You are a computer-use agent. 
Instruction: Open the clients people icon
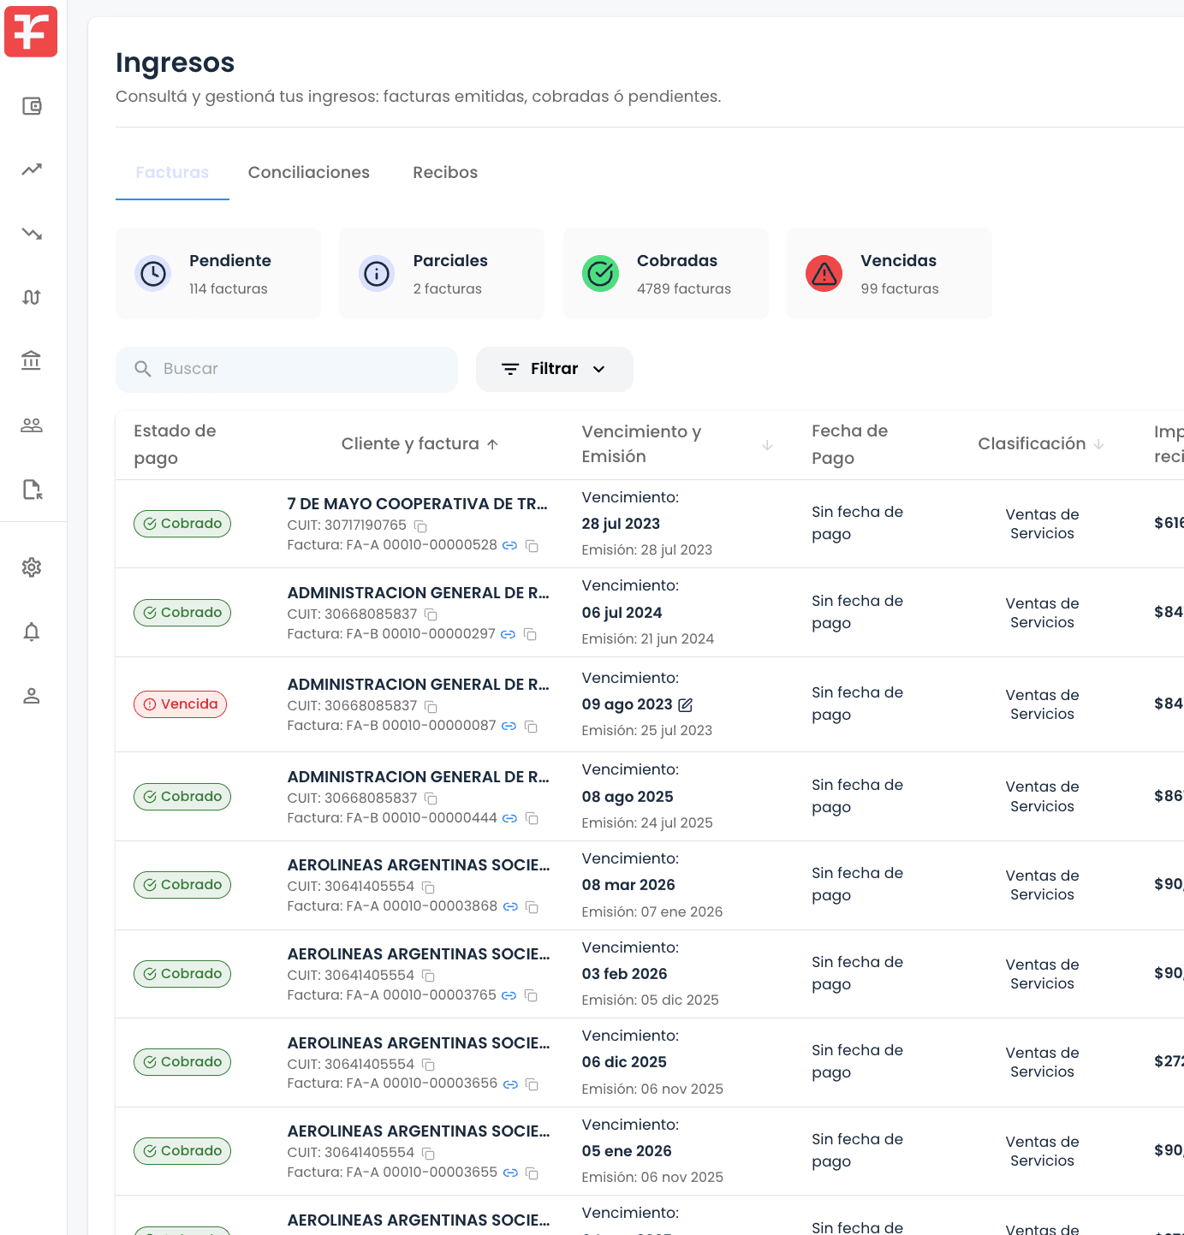pyautogui.click(x=32, y=425)
